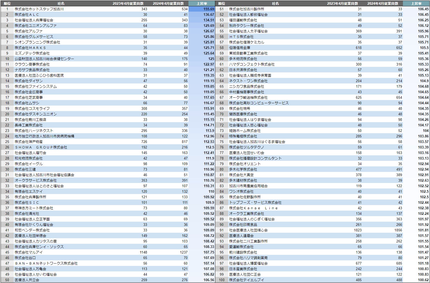Click the ＳＨＯＷＡ ＧＲＯＵＰ株式会社 cell

[x=41, y=147]
